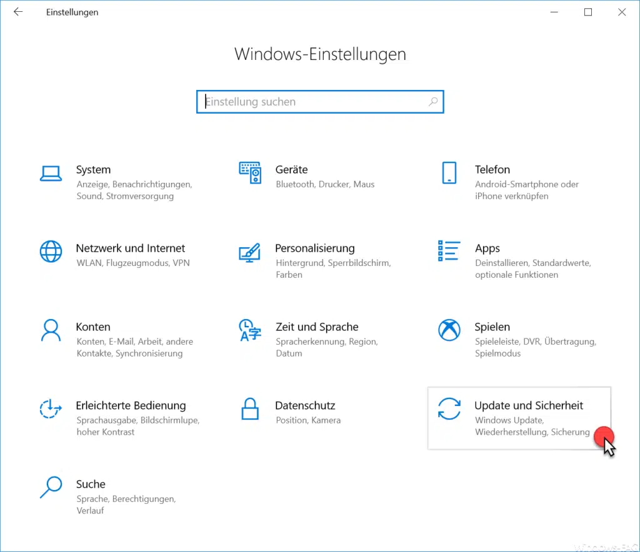Click the Einstellungen title bar label

72,12
